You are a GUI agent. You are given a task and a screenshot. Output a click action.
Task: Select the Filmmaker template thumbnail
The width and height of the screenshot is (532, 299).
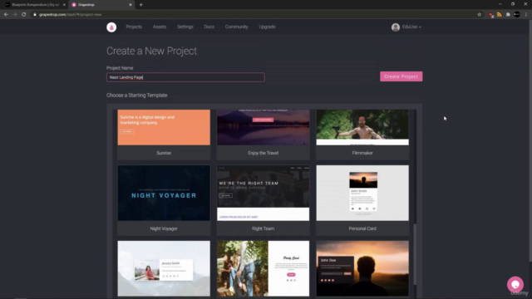362,127
